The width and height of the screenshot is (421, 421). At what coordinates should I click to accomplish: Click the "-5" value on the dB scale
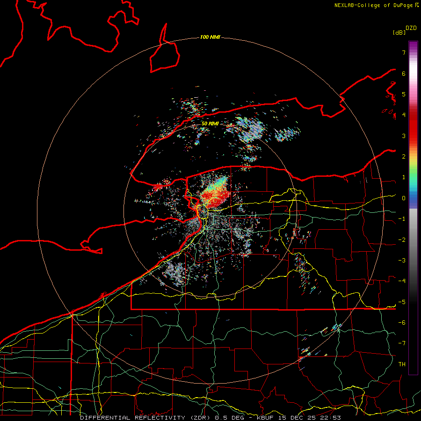pyautogui.click(x=402, y=302)
